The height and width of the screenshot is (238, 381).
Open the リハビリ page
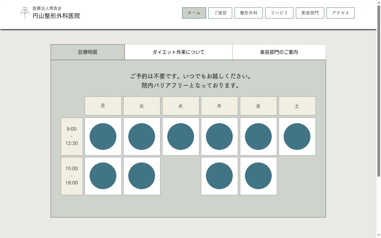tap(279, 13)
